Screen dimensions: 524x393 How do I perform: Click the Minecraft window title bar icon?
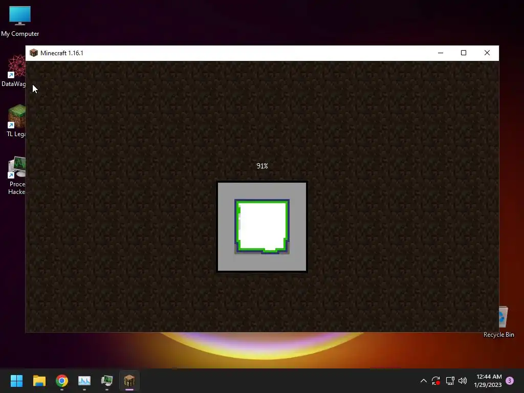click(x=34, y=53)
